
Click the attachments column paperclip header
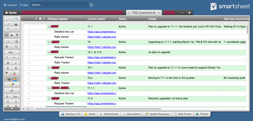[x=37, y=19]
